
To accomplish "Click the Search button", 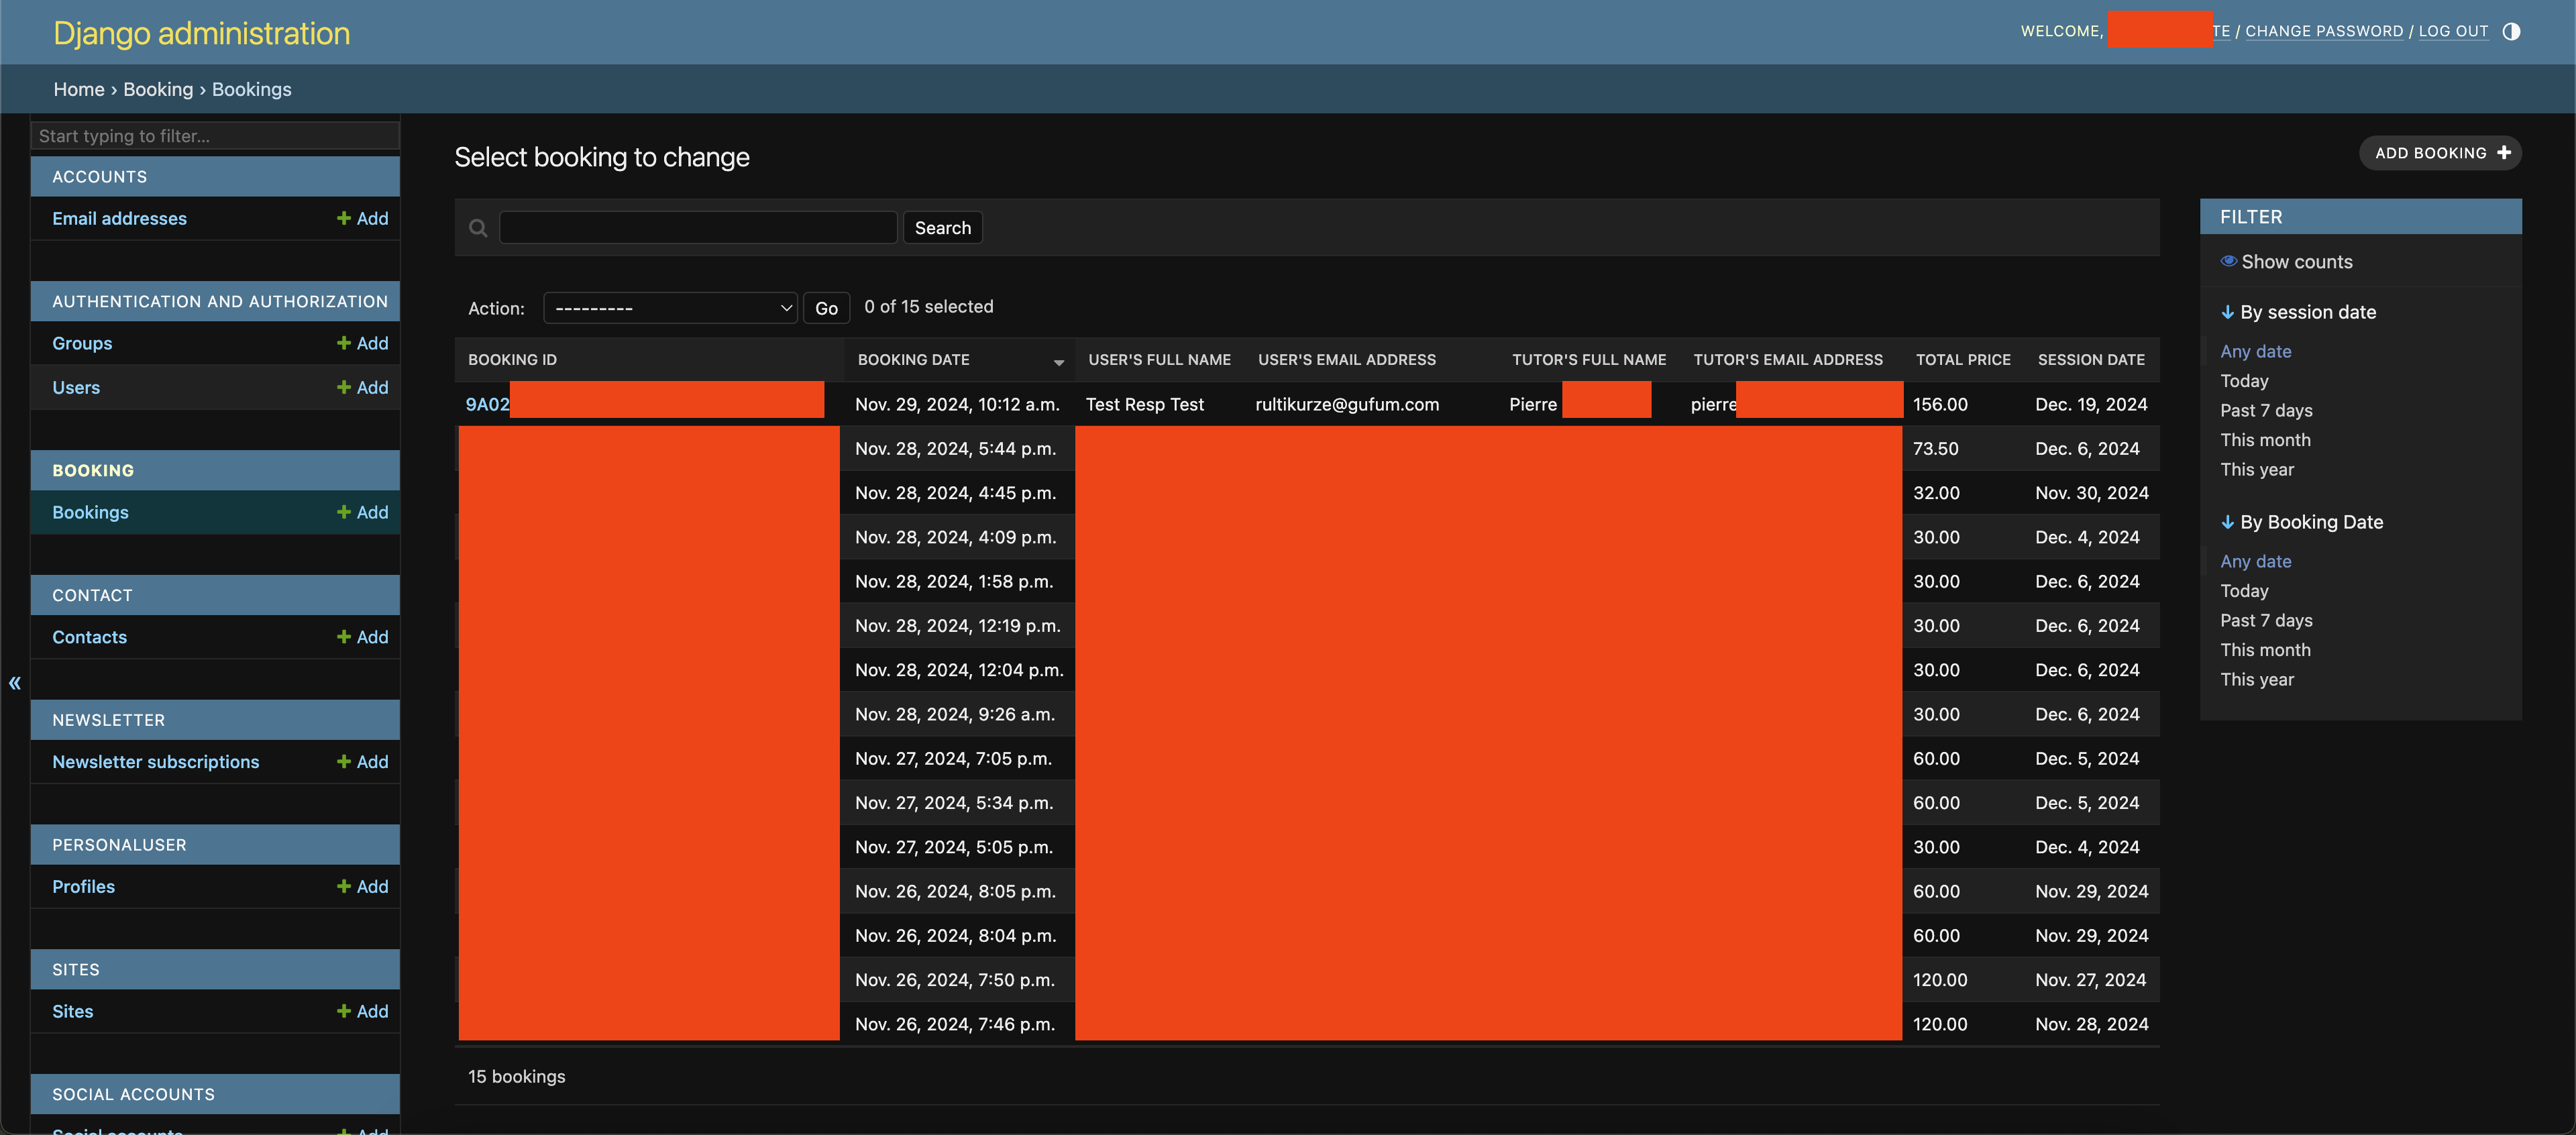I will pyautogui.click(x=942, y=228).
